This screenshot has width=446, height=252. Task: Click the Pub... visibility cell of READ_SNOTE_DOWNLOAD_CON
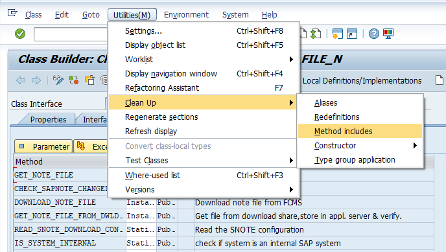[x=167, y=229]
